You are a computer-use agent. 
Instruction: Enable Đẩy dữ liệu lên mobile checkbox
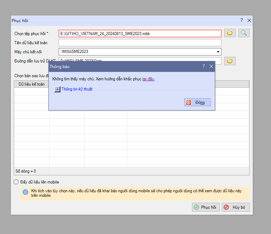pyautogui.click(x=16, y=182)
